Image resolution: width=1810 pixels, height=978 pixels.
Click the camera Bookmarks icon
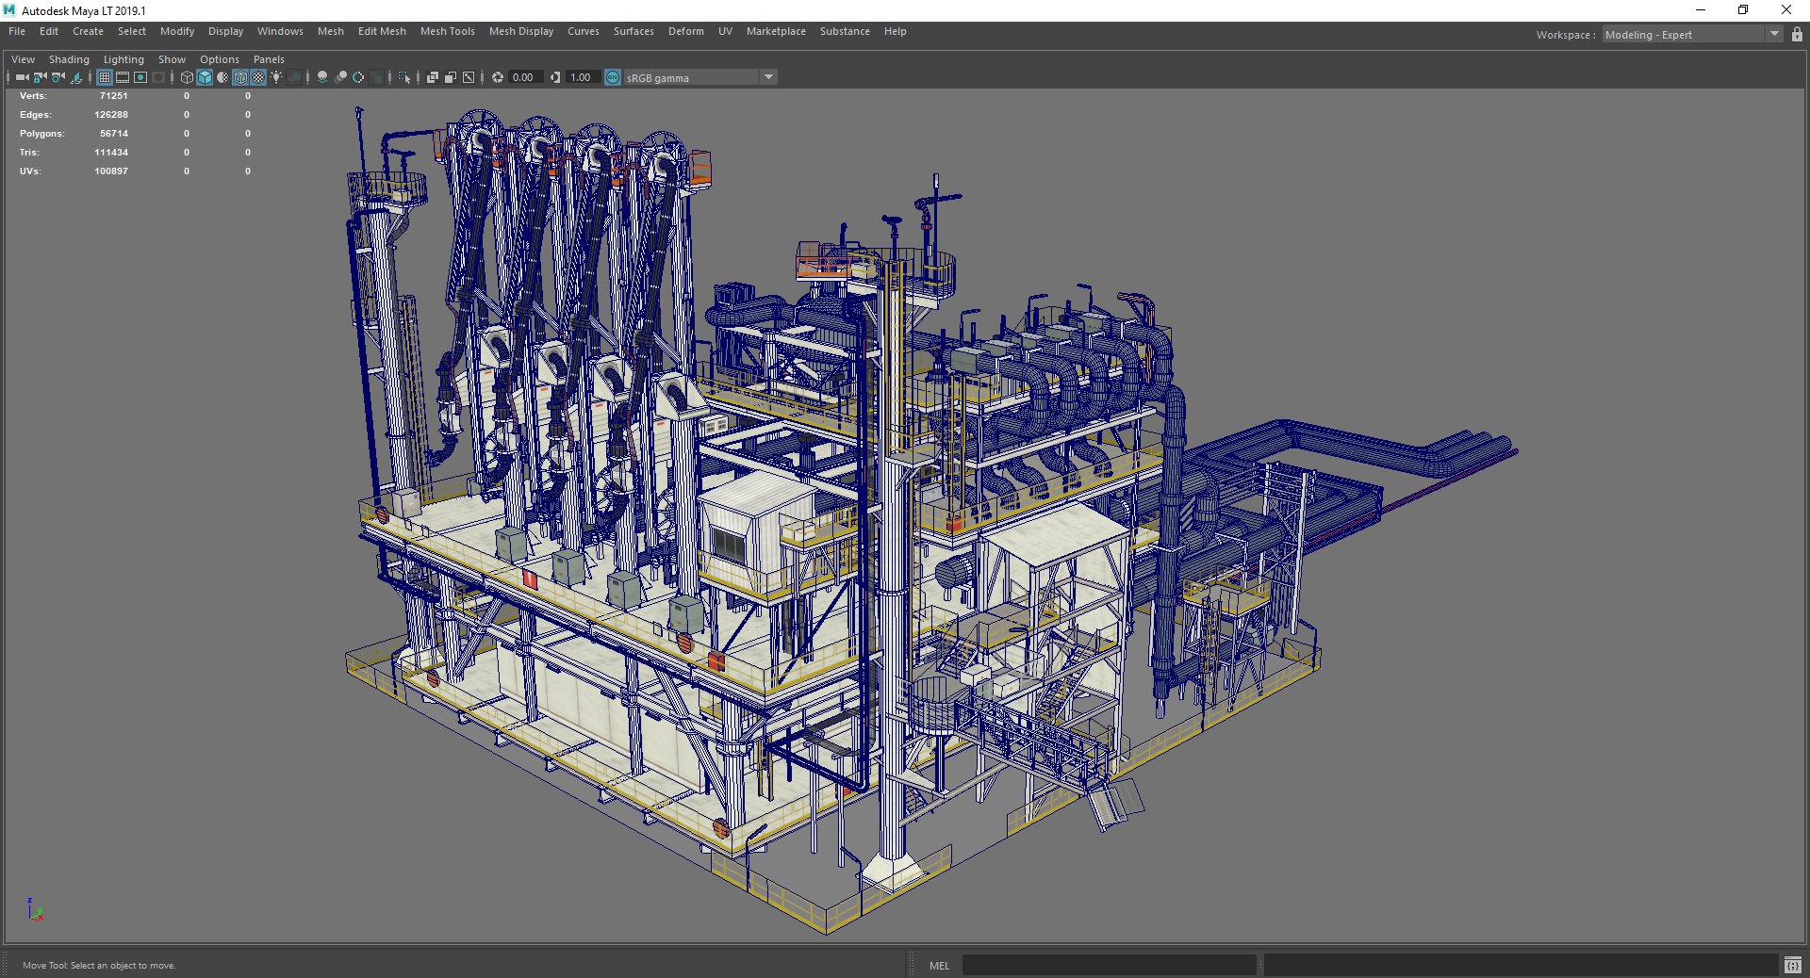pos(75,77)
